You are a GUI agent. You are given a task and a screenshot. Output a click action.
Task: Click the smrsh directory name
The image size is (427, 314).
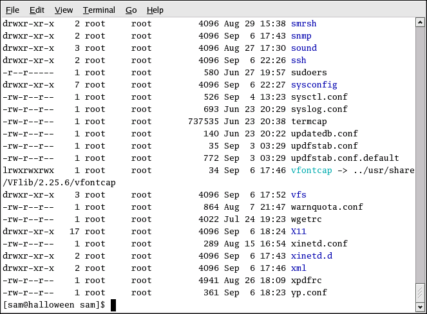pos(303,24)
